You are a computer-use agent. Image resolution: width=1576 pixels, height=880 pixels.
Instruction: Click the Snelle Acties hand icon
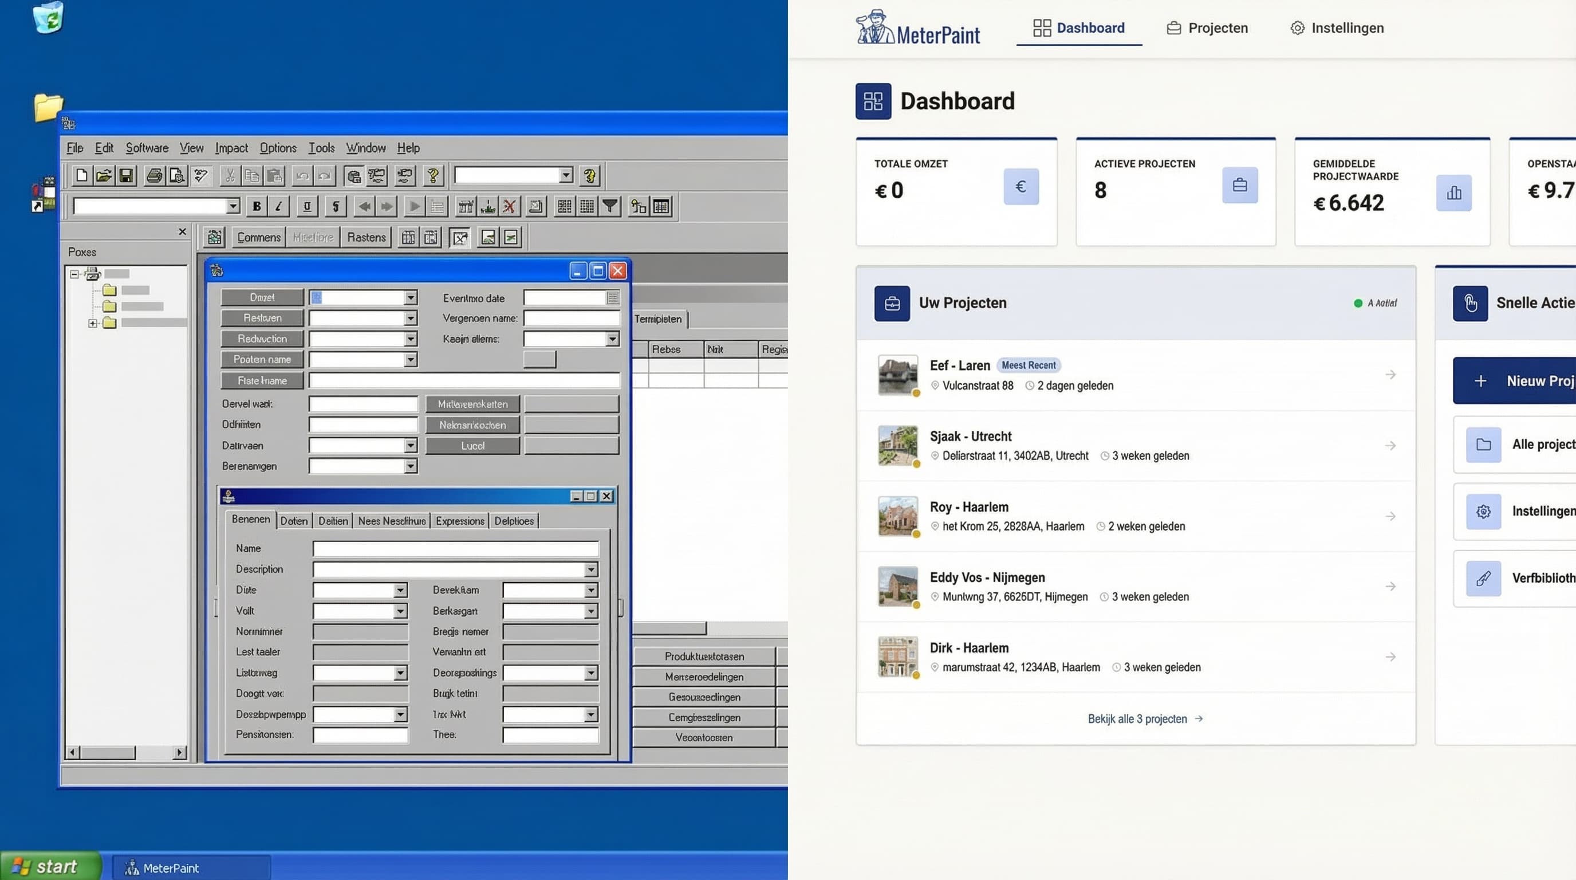click(x=1471, y=303)
